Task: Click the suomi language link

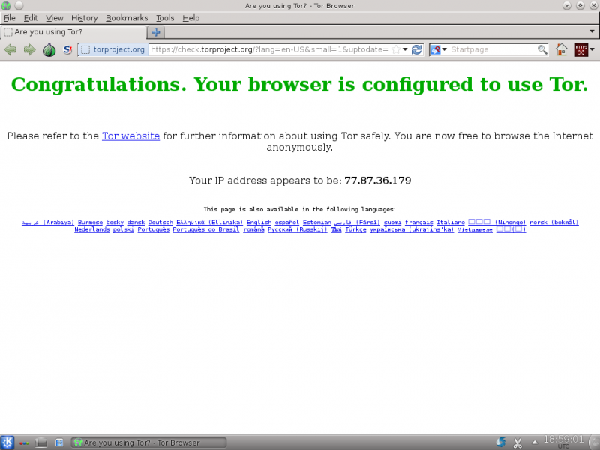Action: (x=392, y=222)
